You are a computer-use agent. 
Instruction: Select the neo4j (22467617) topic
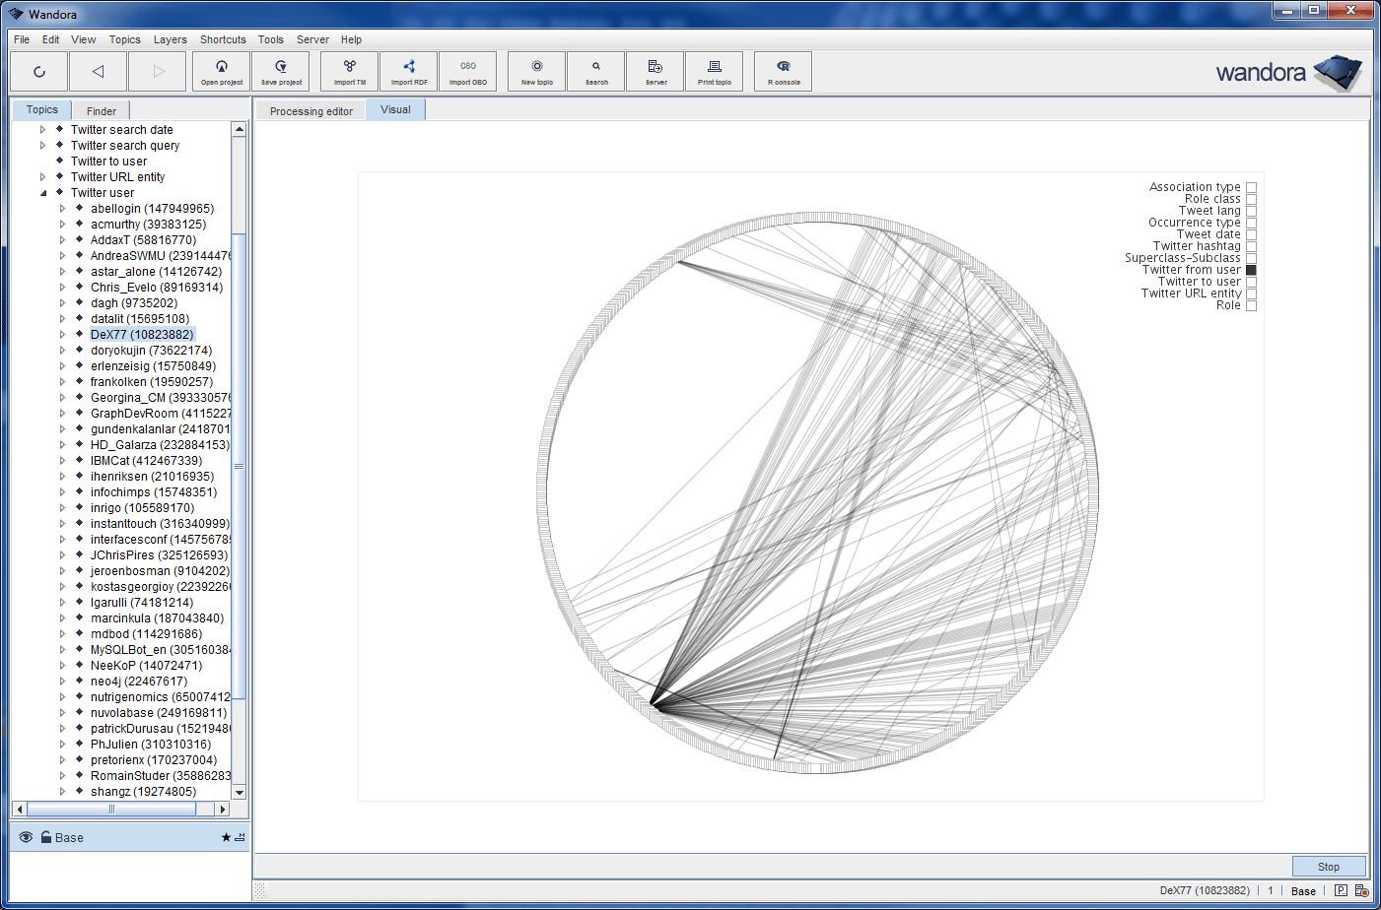(138, 682)
